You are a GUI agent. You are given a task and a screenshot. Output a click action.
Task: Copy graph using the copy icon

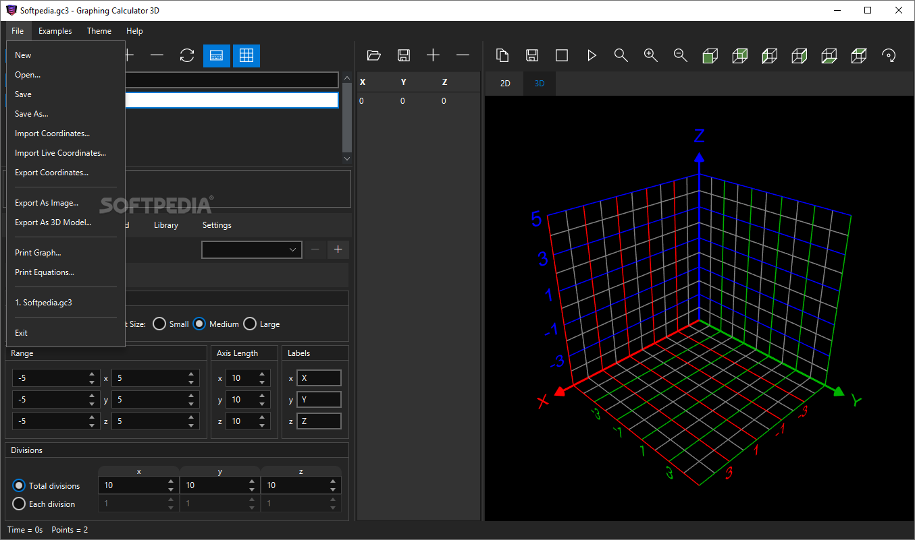point(502,55)
